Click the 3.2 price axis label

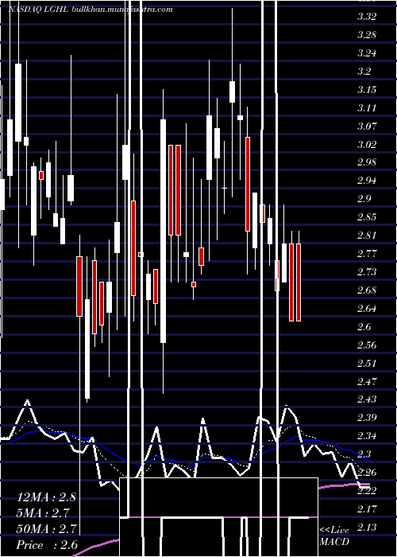point(364,72)
